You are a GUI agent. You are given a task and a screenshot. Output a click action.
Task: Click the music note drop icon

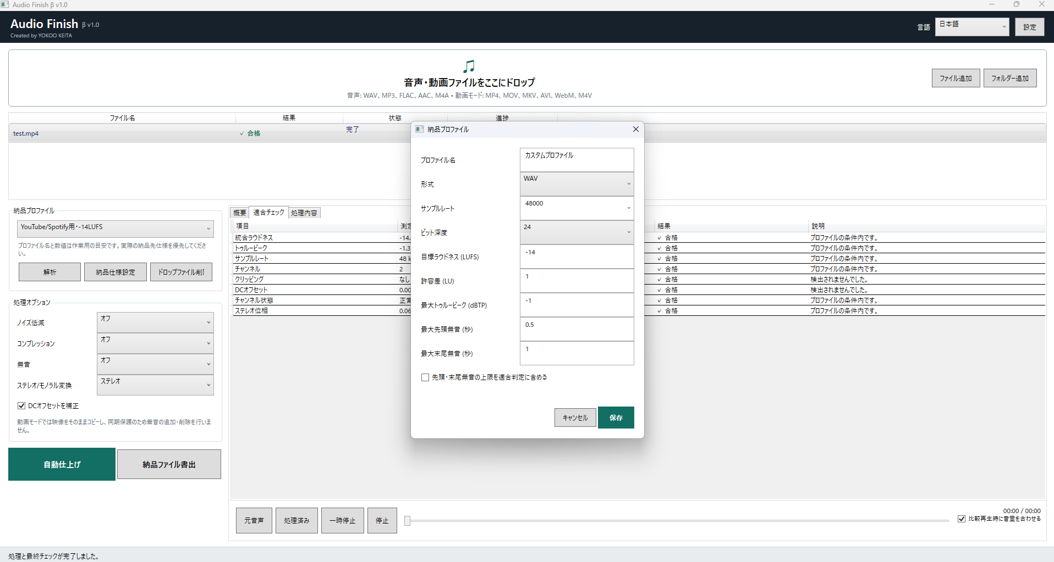tap(469, 66)
